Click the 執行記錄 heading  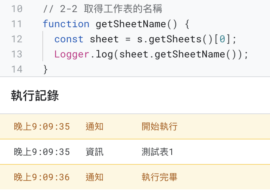[35, 96]
